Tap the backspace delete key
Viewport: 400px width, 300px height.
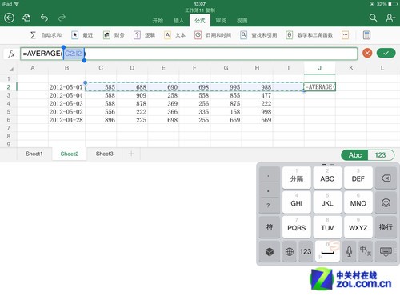(x=386, y=178)
